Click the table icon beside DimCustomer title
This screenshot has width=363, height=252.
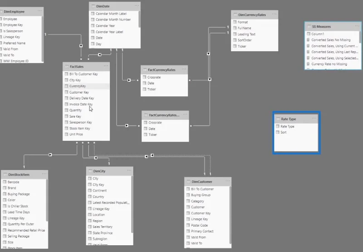[188, 182]
